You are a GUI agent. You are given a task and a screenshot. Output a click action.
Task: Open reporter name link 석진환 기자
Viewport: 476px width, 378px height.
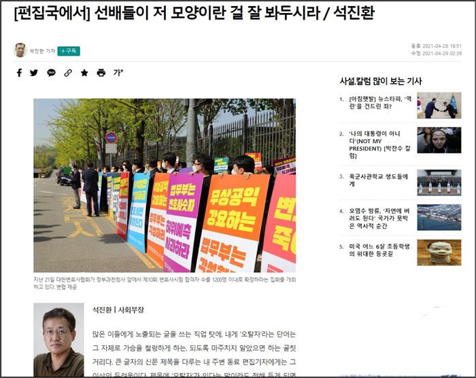pyautogui.click(x=41, y=51)
